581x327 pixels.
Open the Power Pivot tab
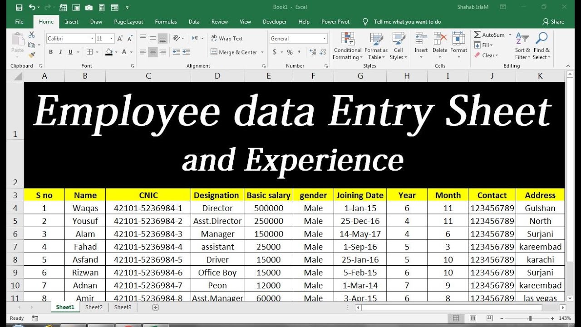[x=335, y=22]
